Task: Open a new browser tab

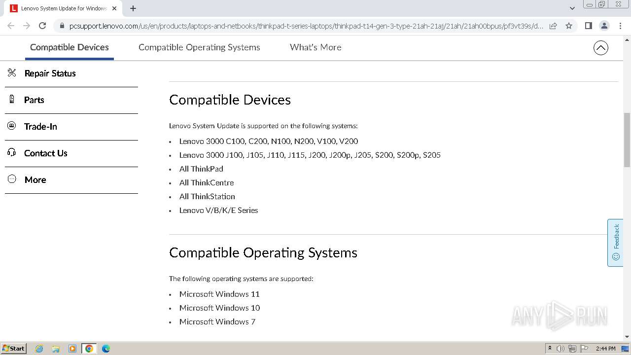Action: pyautogui.click(x=133, y=8)
